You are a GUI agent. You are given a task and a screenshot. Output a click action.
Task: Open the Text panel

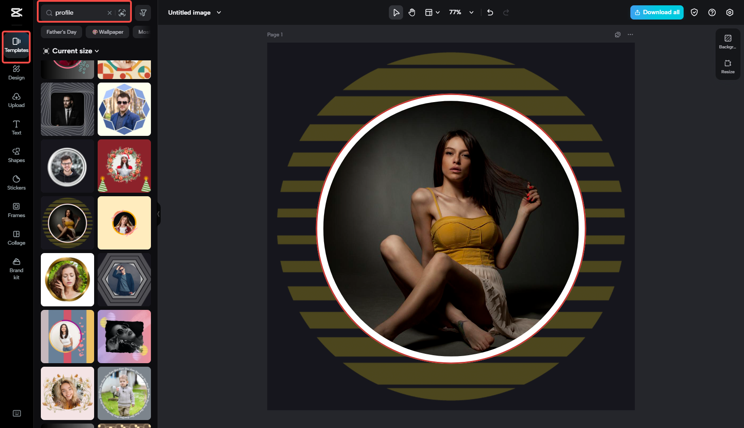pyautogui.click(x=16, y=128)
